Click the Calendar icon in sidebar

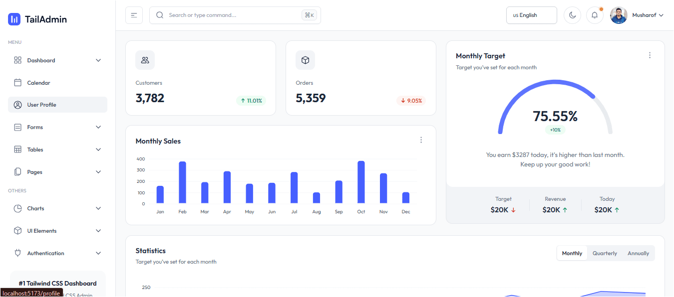pos(17,83)
